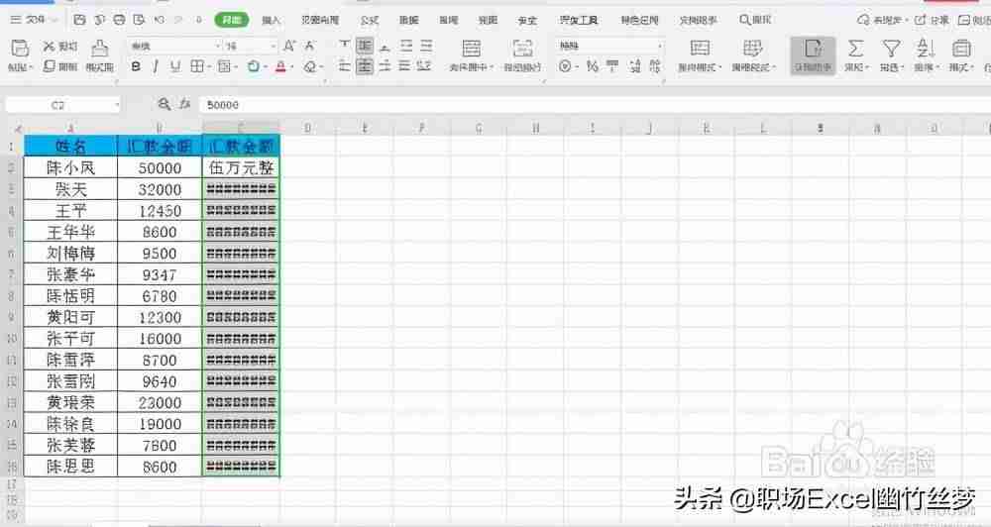
Task: Click the Find search button
Action: click(755, 20)
